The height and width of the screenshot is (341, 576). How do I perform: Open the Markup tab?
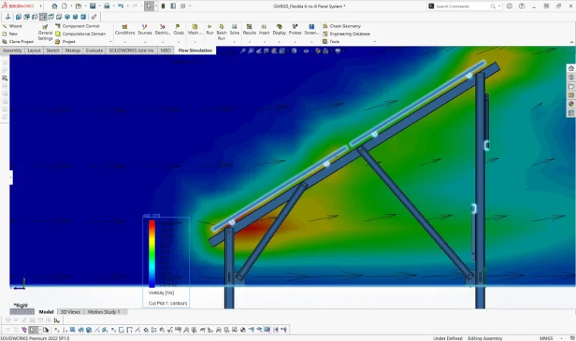72,51
